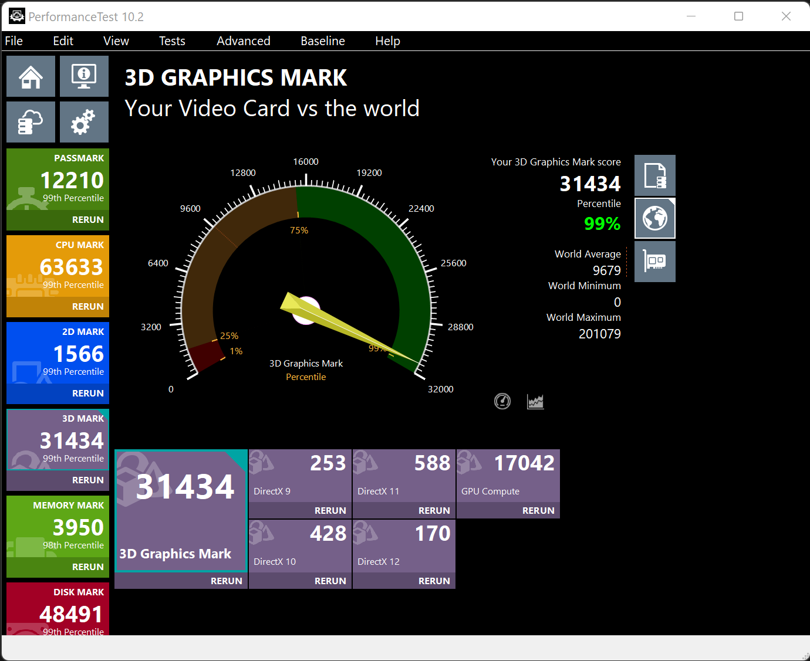This screenshot has width=810, height=661.
Task: Click the cloud baseline upload icon
Action: click(x=31, y=122)
